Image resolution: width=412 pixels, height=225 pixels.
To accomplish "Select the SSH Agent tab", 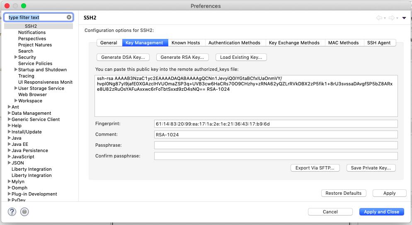I will point(378,43).
